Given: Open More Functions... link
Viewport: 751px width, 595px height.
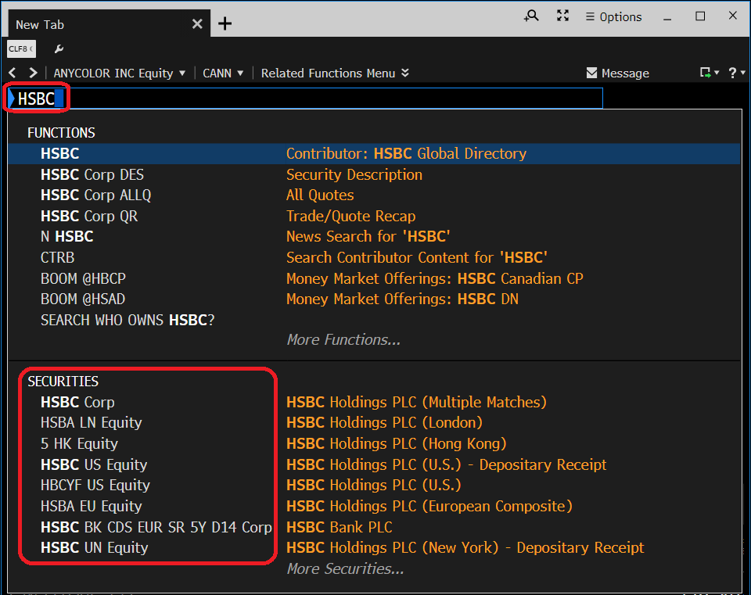Looking at the screenshot, I should point(343,340).
